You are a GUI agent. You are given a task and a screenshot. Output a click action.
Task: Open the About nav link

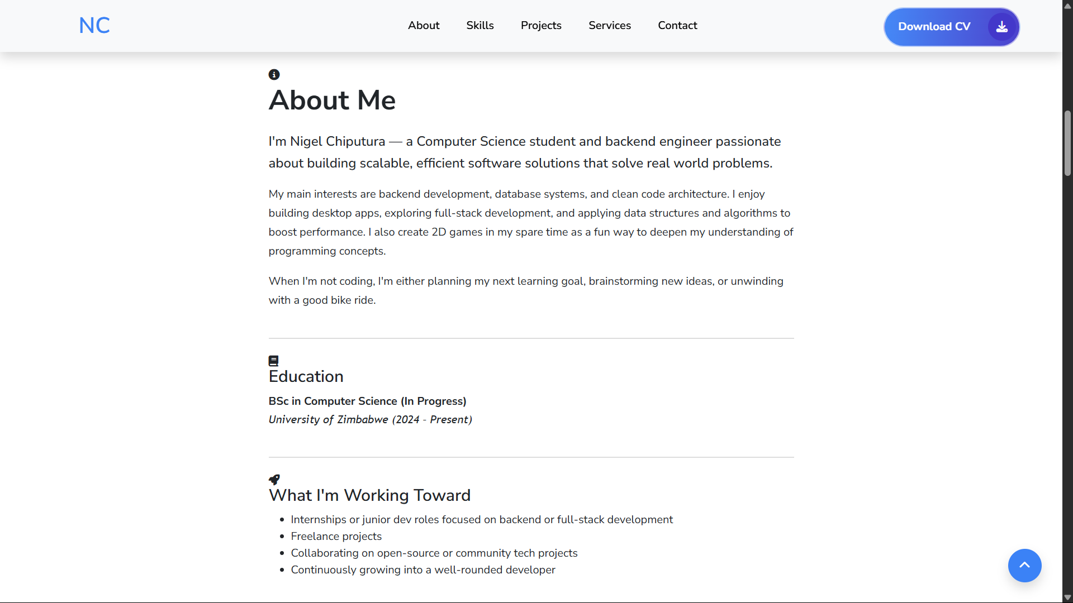[x=424, y=26]
